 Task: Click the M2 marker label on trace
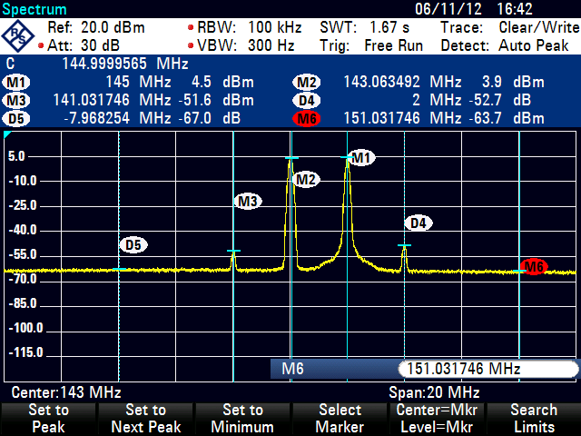(x=306, y=180)
